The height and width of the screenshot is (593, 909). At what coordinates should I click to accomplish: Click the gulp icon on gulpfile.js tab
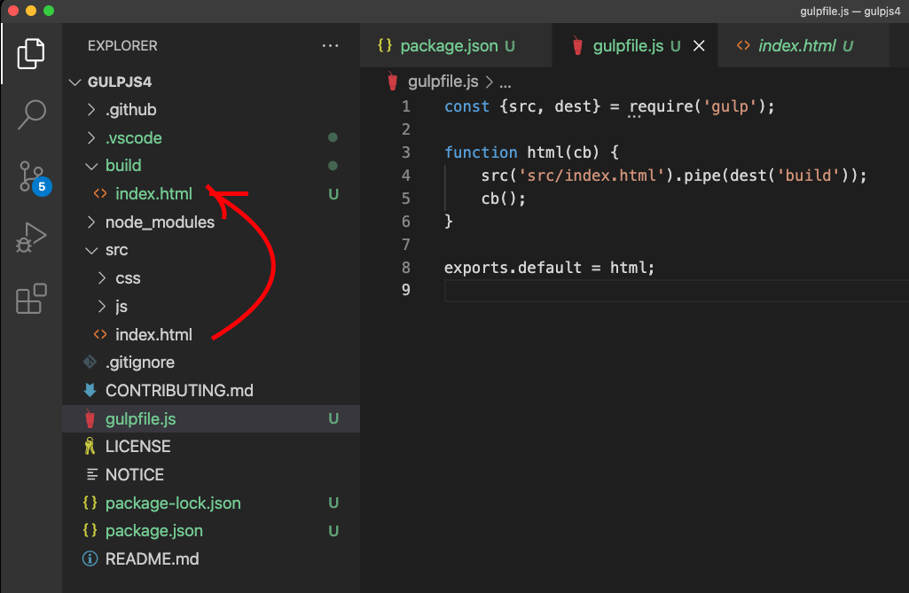[x=577, y=45]
